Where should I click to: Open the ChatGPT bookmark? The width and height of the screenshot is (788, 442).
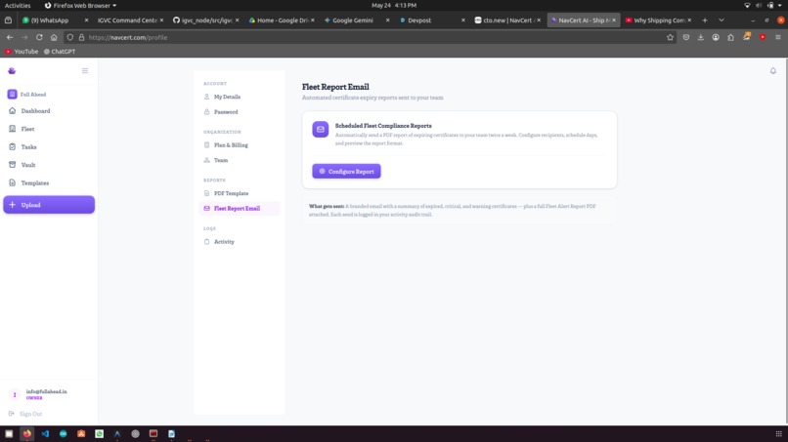[x=60, y=51]
